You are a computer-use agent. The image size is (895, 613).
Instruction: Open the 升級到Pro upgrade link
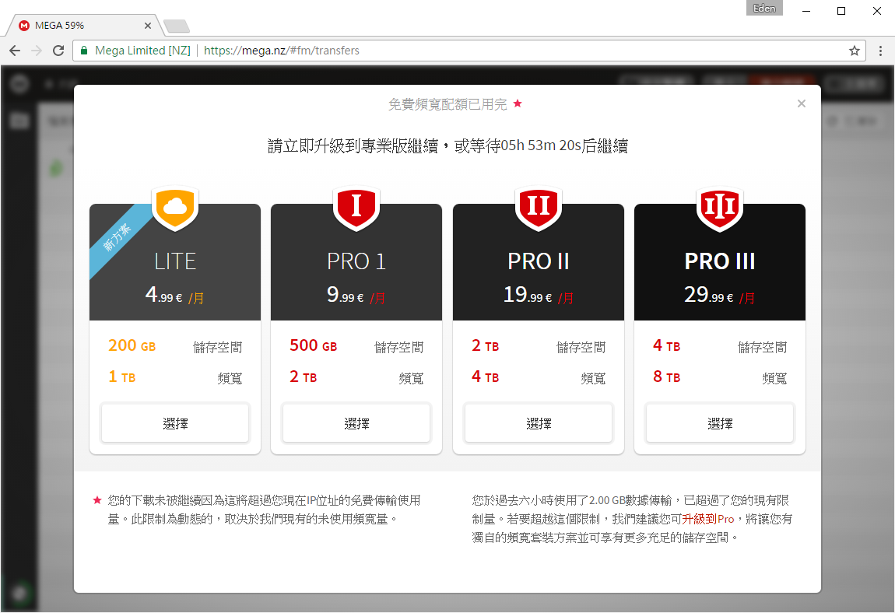coord(707,519)
